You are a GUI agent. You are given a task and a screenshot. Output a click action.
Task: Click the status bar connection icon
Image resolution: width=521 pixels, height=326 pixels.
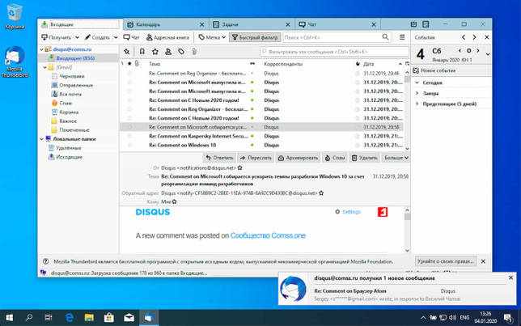[x=44, y=273]
